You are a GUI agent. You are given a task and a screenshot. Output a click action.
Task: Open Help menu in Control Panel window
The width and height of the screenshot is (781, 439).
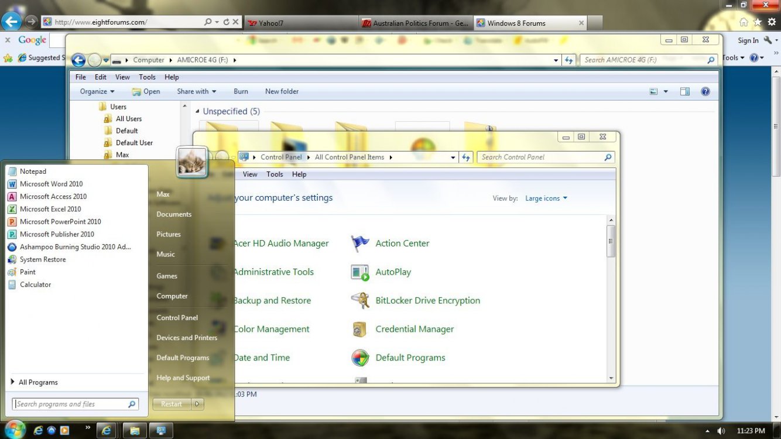(x=299, y=174)
